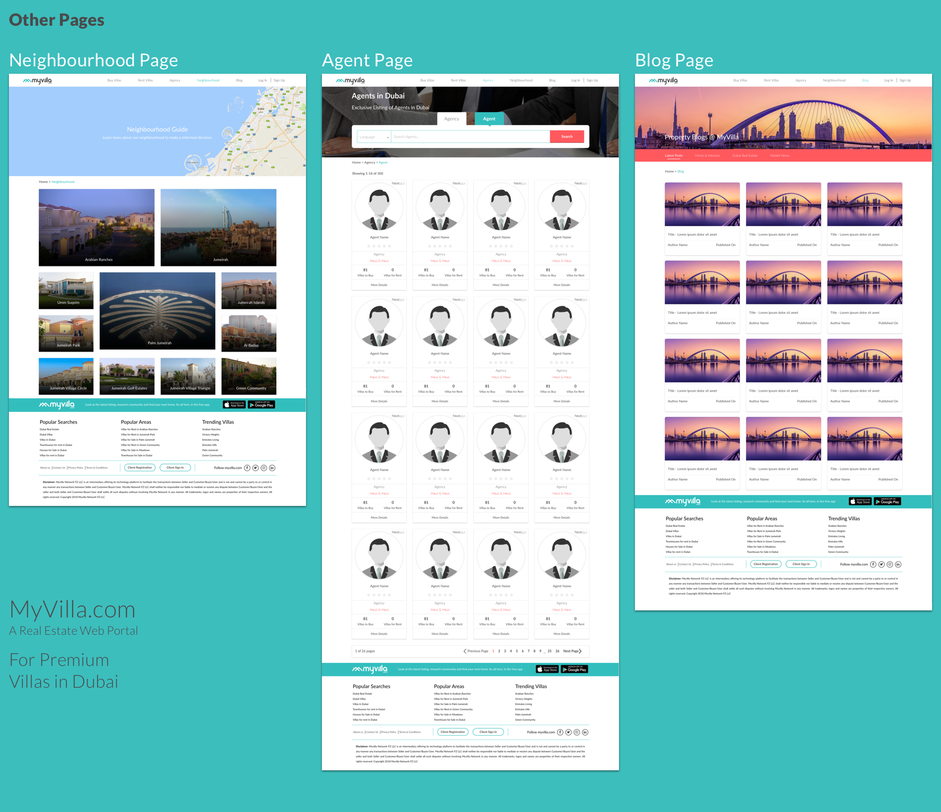
Task: Click the Search Agents input field
Action: 470,137
